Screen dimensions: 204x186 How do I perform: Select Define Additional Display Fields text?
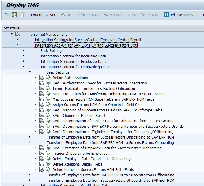point(78,164)
